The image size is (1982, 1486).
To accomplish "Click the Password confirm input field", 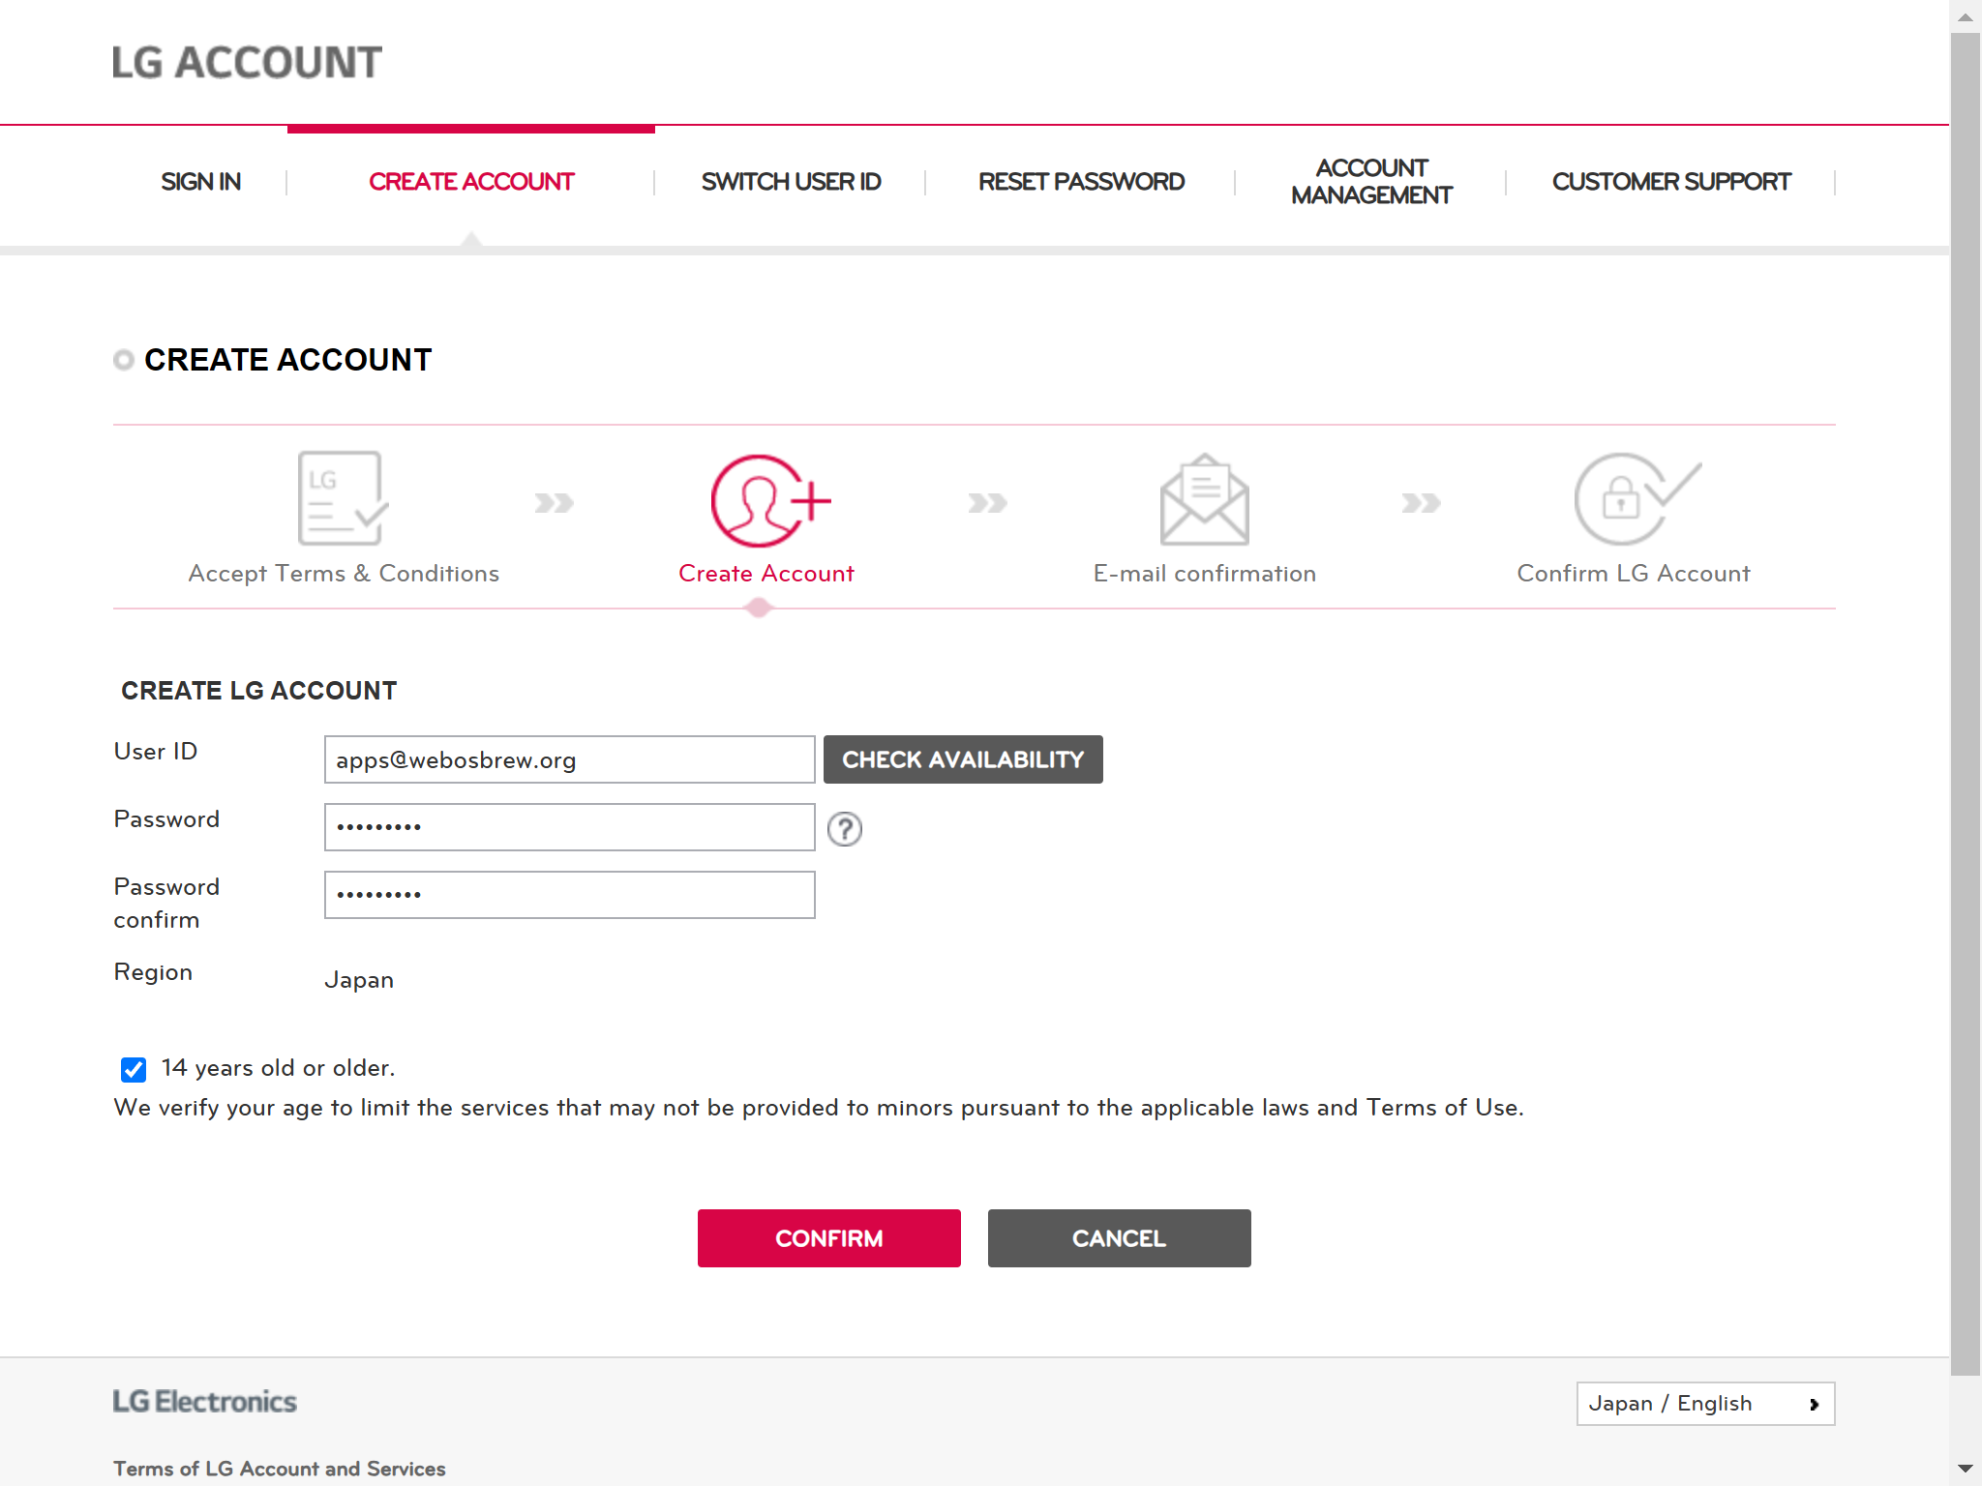I will [x=570, y=895].
